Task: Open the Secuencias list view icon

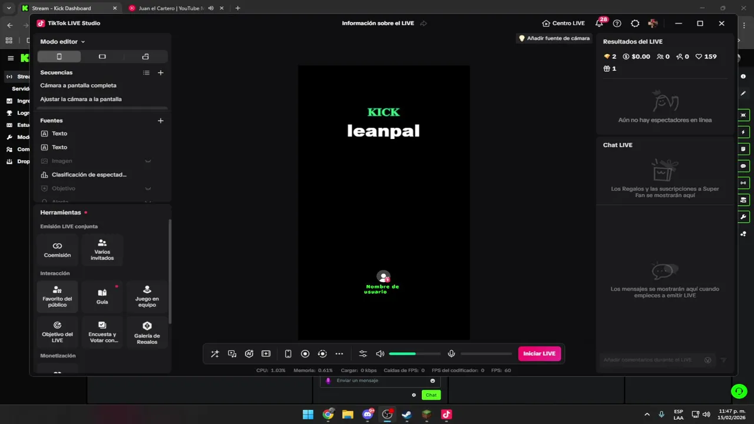Action: click(x=146, y=72)
